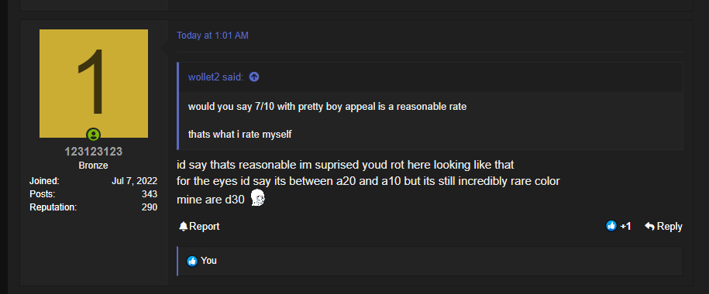Open the yellow avatar of user 123123123
This screenshot has width=709, height=294.
click(x=94, y=84)
